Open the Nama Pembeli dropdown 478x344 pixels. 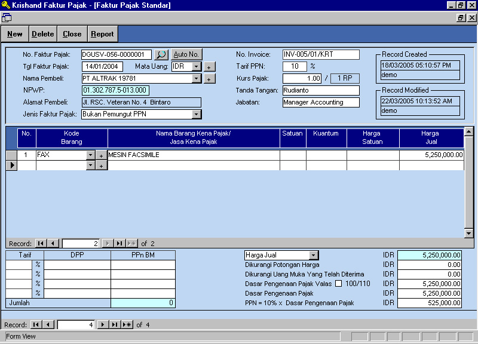[197, 78]
